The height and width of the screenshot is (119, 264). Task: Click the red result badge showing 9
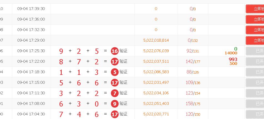(114, 104)
